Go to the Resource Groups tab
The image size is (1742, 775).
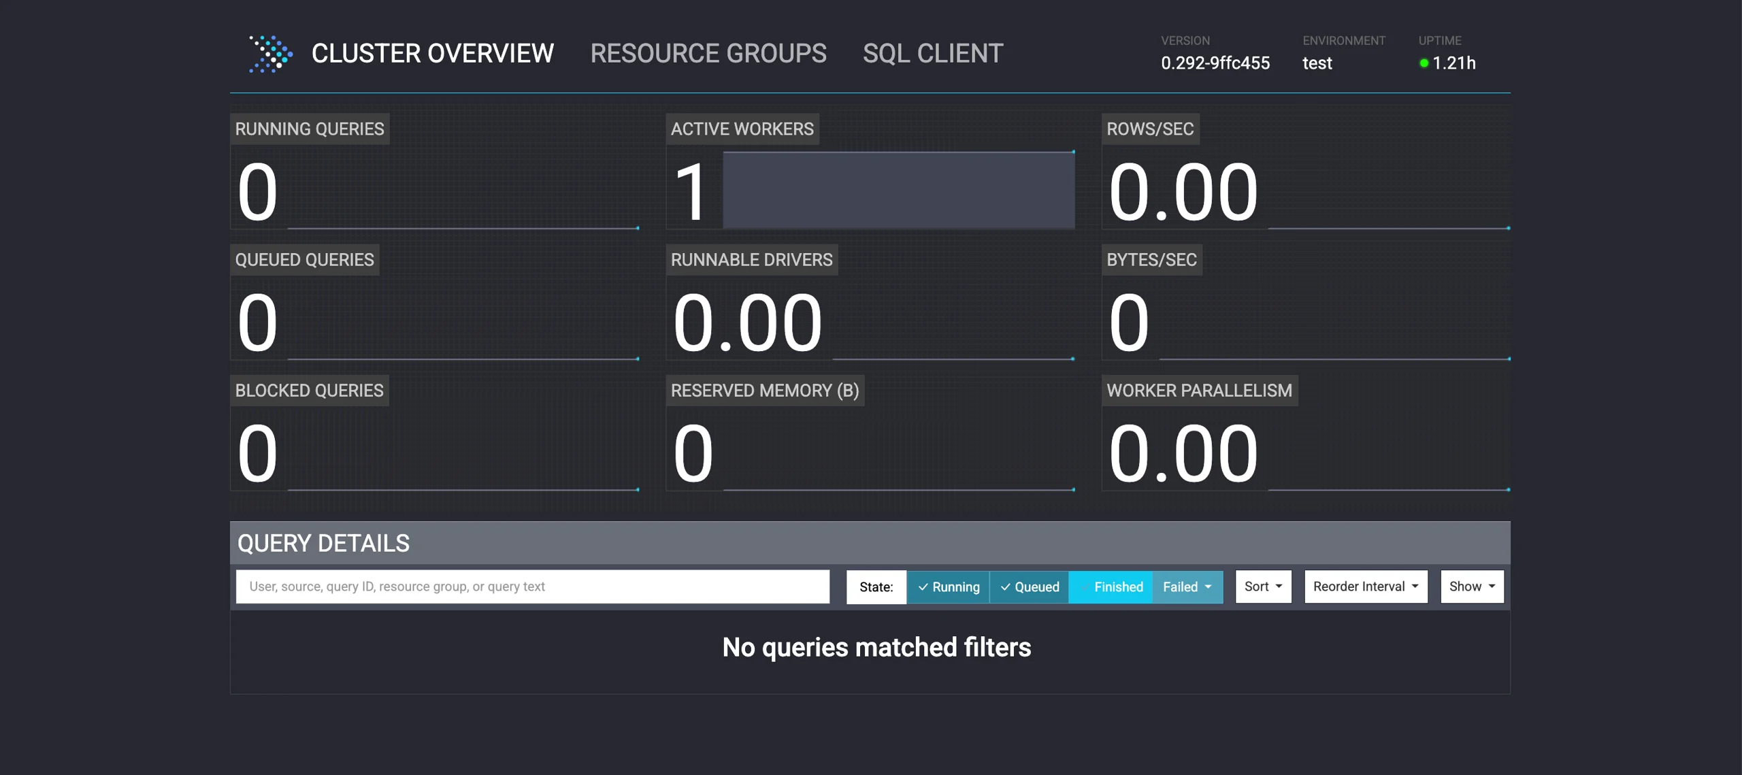708,54
